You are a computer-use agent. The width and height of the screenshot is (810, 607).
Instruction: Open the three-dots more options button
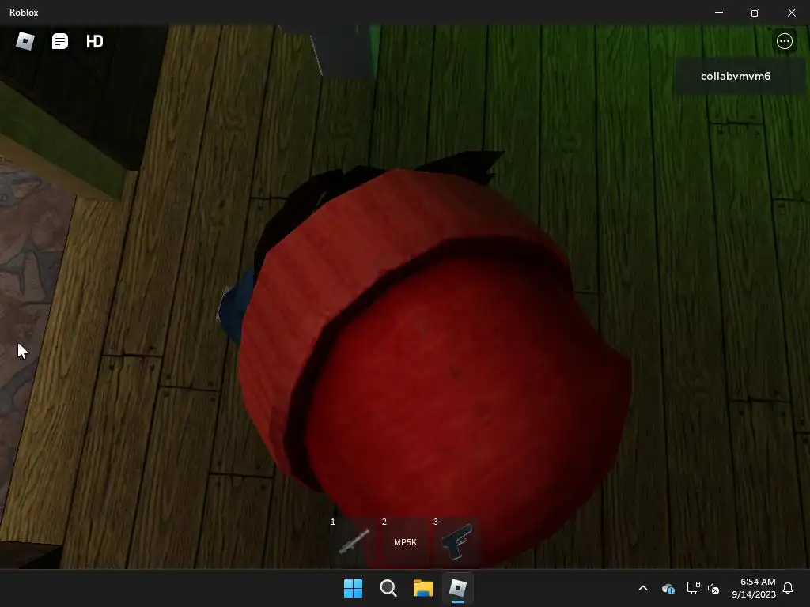tap(784, 41)
